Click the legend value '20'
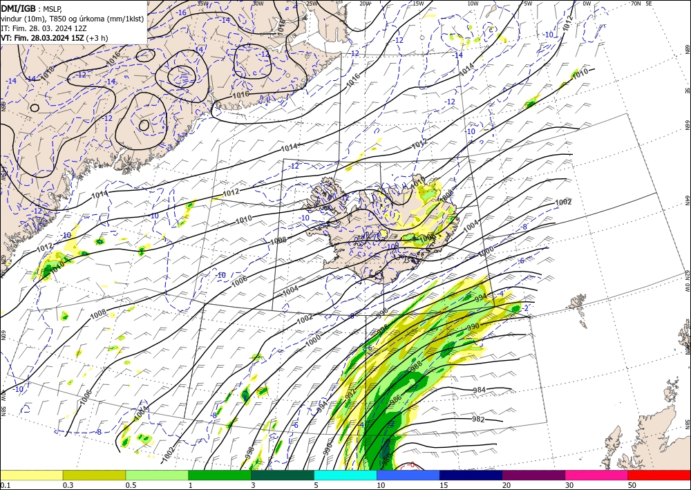The image size is (691, 490). (507, 485)
